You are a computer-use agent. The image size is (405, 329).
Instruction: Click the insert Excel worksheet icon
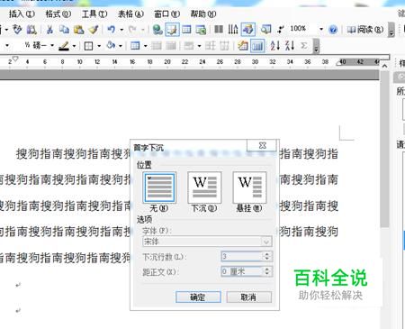[201, 30]
